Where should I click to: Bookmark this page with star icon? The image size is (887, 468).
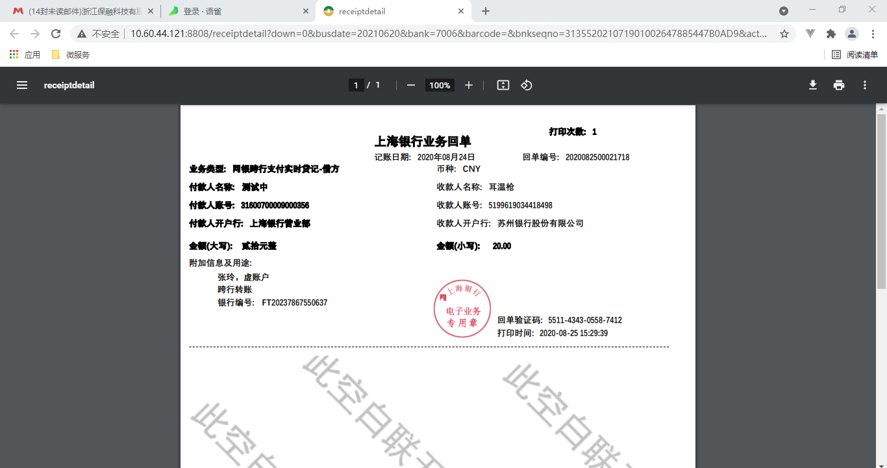coord(784,34)
